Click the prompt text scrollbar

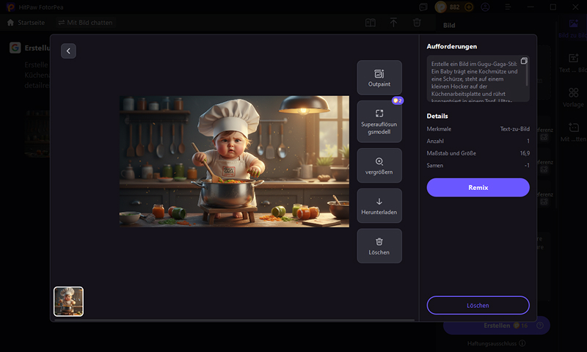click(527, 73)
